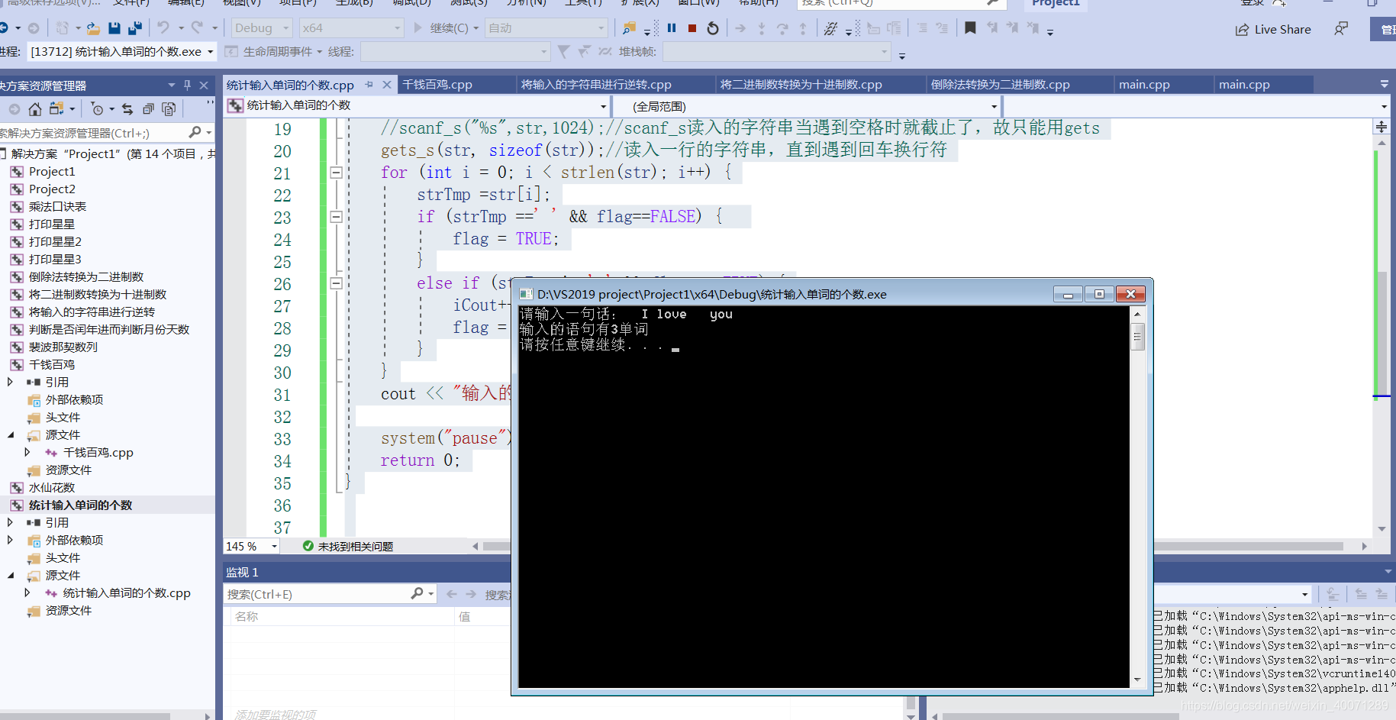Click the Previous Bookmark icon
1396x720 pixels.
tap(991, 28)
